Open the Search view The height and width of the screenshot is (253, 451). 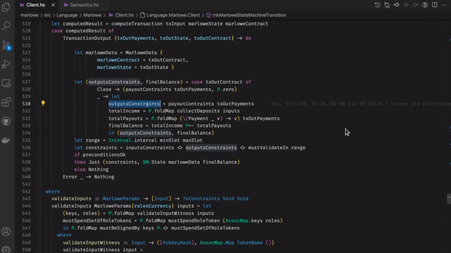tap(6, 26)
